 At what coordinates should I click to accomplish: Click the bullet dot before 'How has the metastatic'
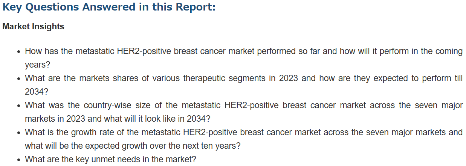[x=19, y=52]
